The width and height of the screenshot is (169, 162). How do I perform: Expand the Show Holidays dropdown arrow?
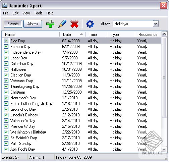156,24
